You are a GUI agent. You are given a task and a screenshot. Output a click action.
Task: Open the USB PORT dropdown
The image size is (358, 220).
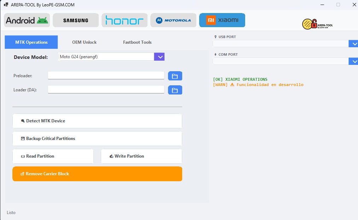[353, 44]
